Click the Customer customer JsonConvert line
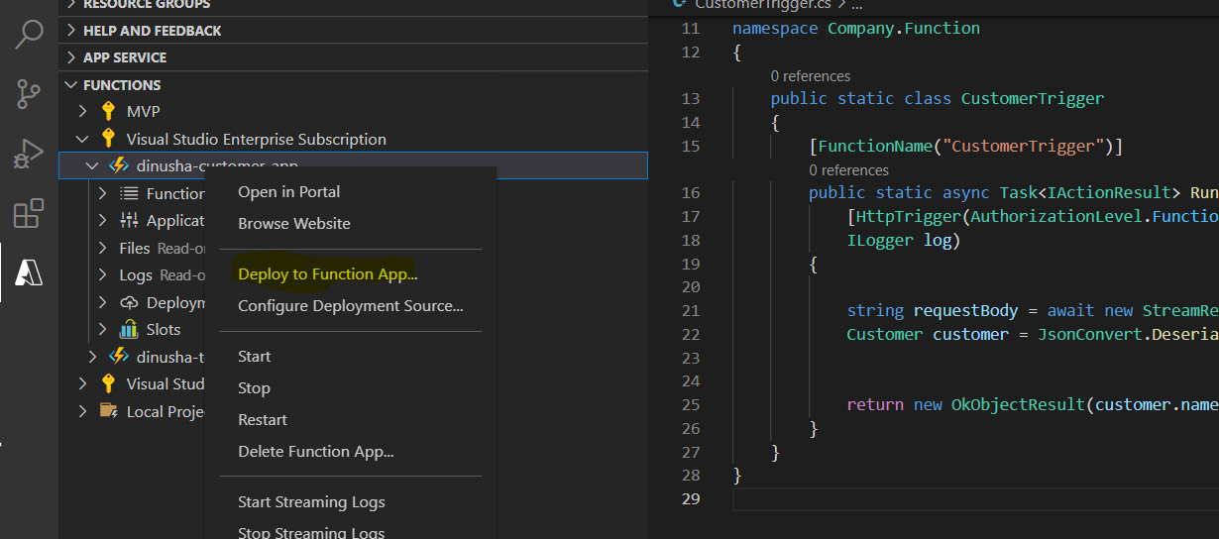The height and width of the screenshot is (539, 1219). point(1033,334)
